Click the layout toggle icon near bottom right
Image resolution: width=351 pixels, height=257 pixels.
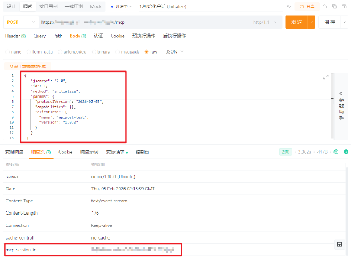[x=339, y=244]
